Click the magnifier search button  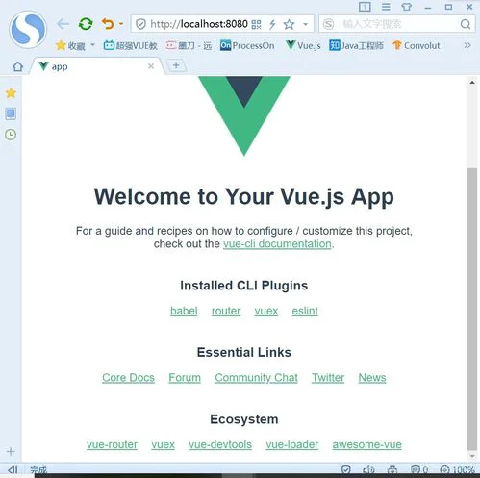(x=466, y=24)
